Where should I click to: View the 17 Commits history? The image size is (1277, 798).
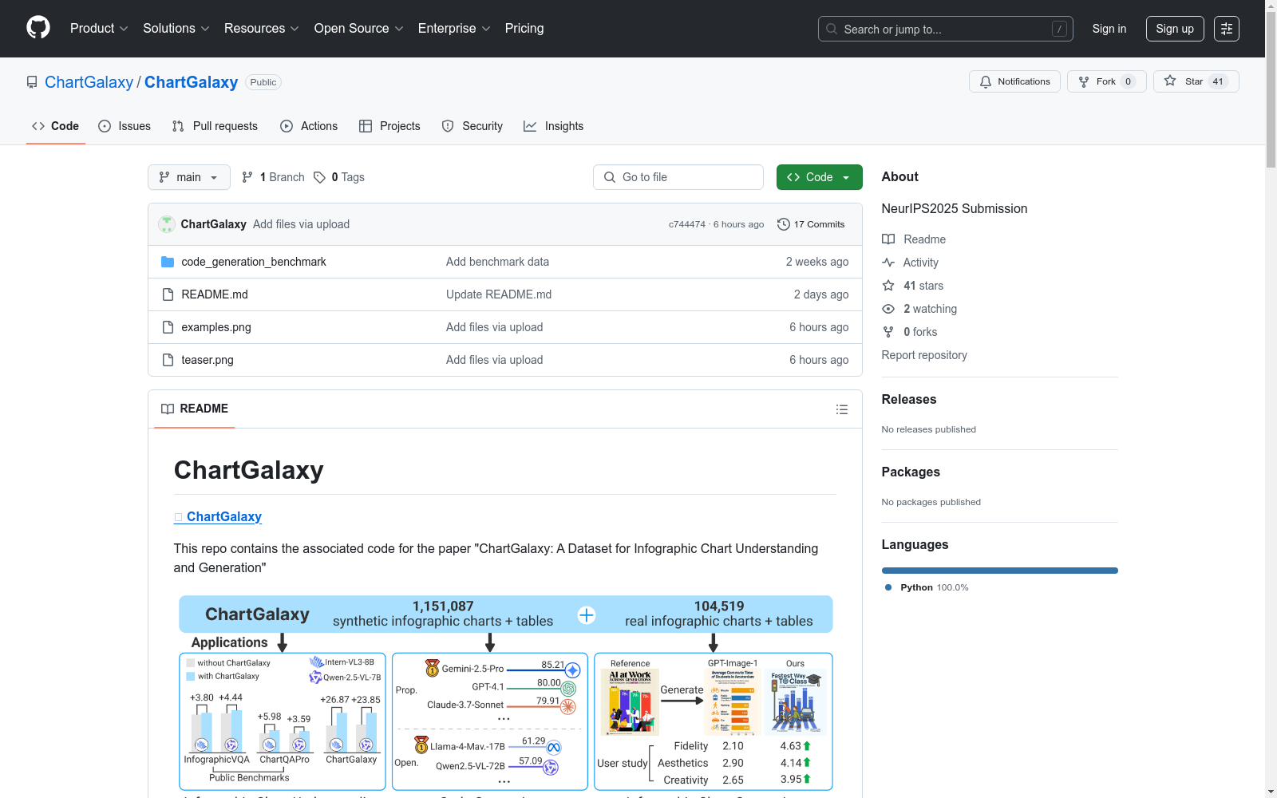[811, 224]
